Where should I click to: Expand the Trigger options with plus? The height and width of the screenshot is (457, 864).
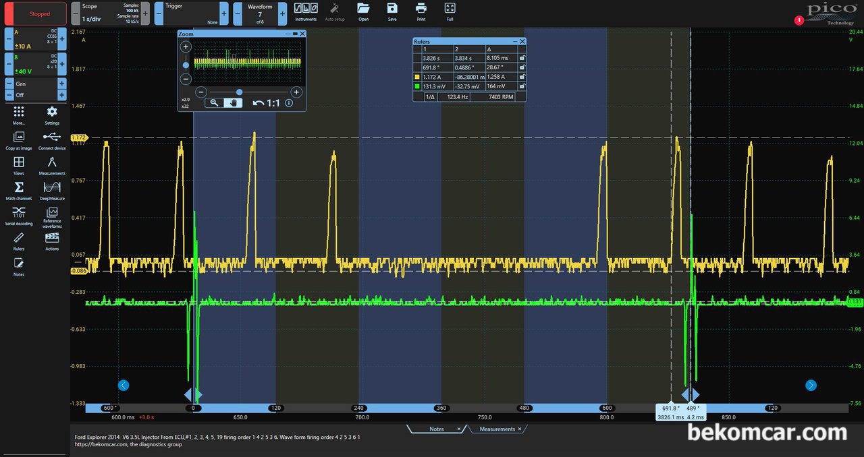[223, 13]
